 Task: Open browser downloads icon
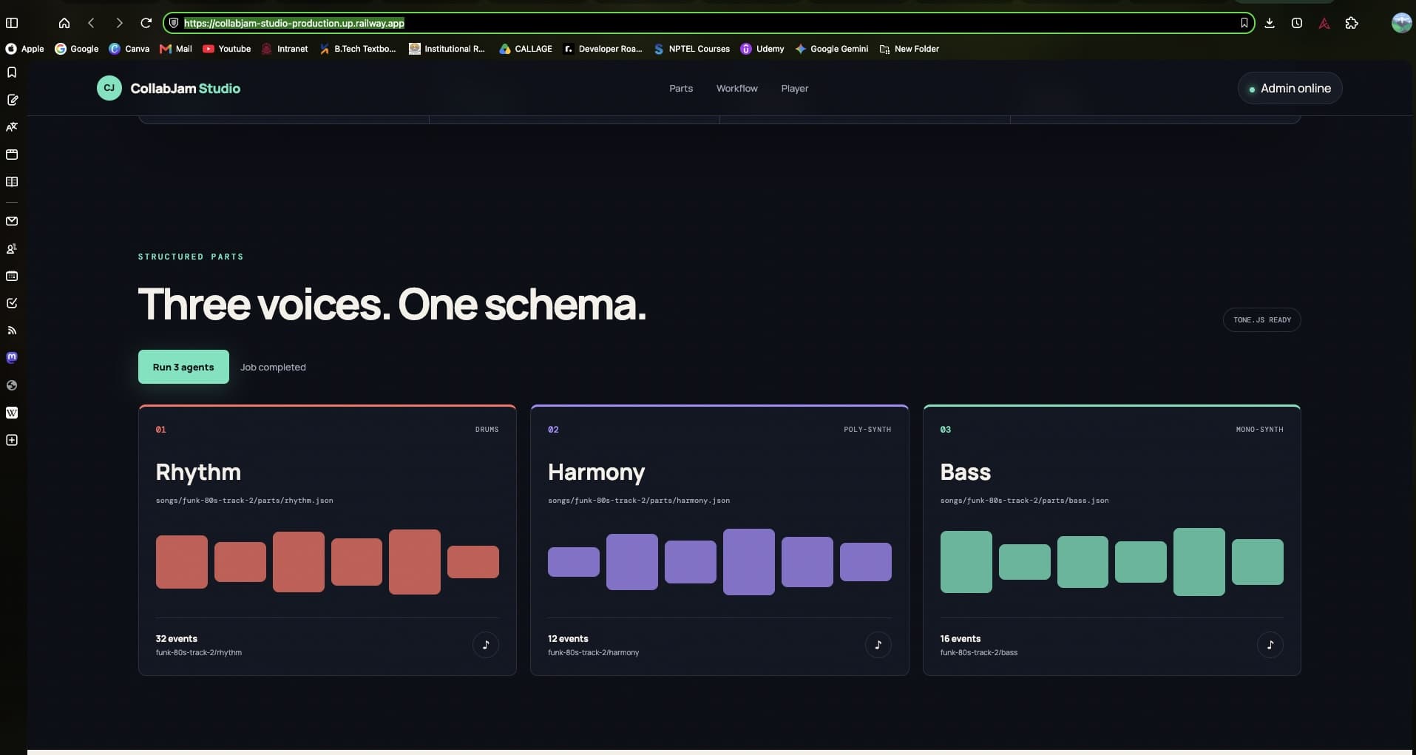1270,23
